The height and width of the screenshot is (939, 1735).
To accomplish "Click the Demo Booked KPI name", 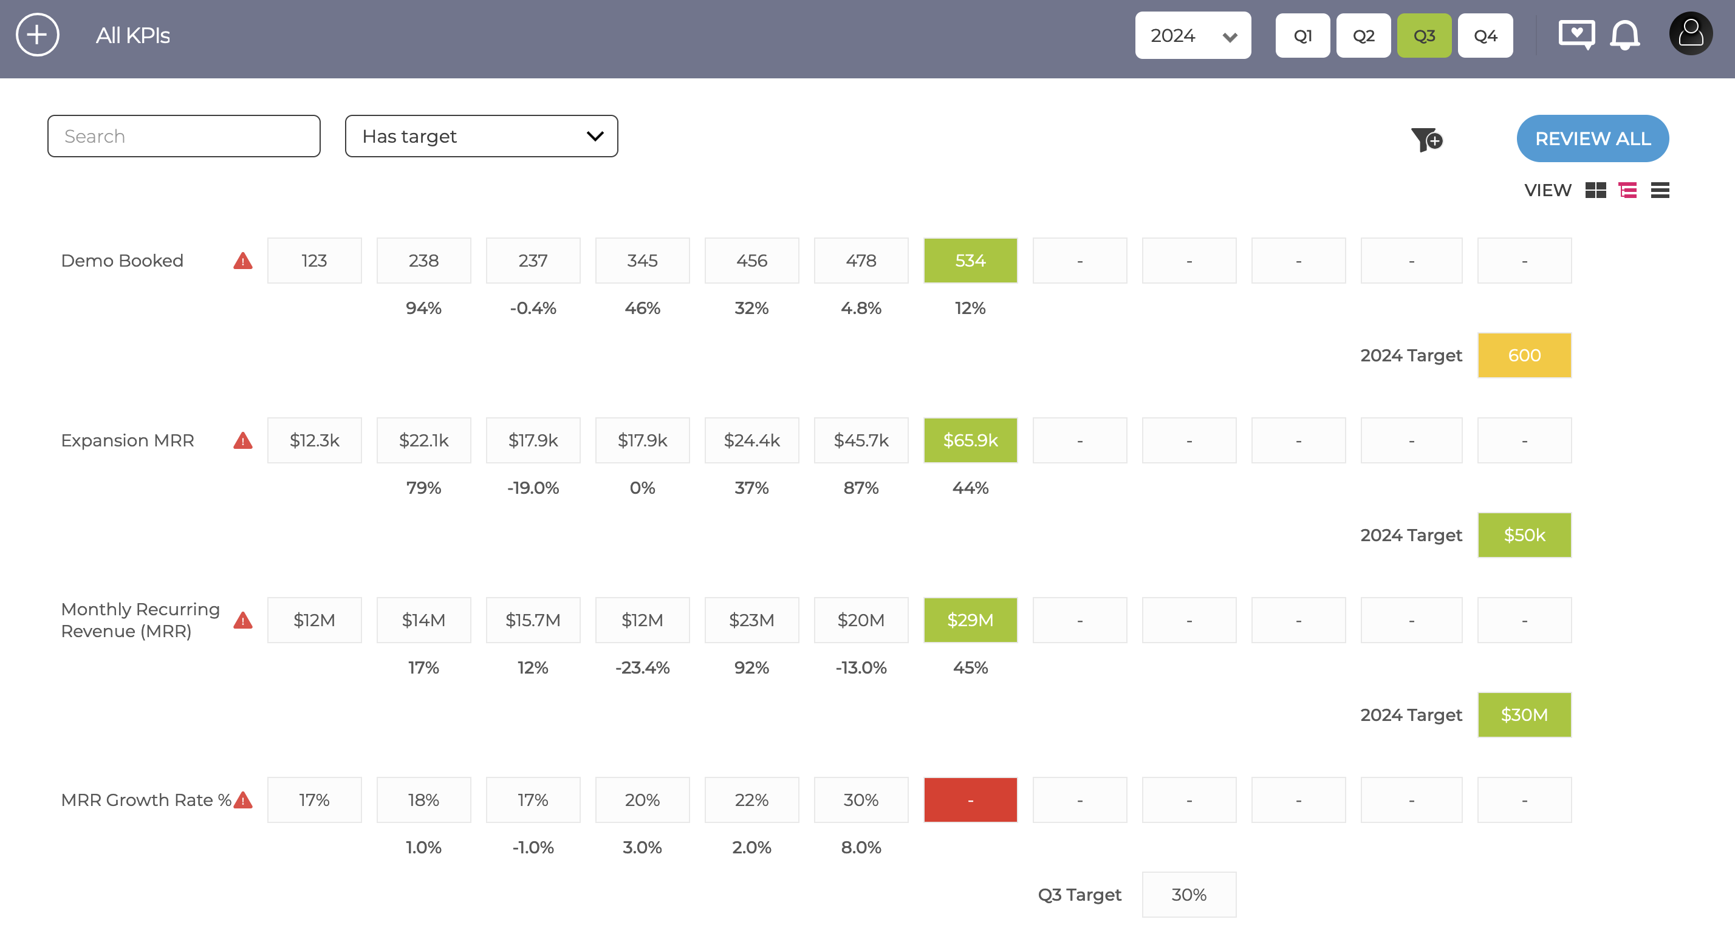I will (122, 261).
